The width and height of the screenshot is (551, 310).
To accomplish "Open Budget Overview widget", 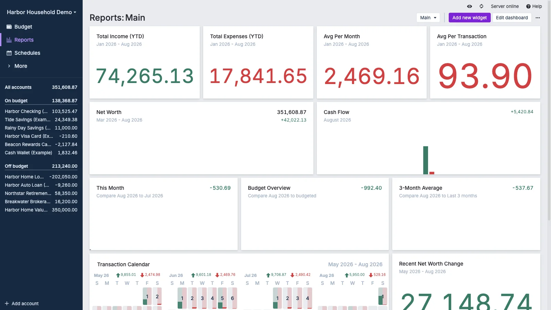I will (x=315, y=214).
